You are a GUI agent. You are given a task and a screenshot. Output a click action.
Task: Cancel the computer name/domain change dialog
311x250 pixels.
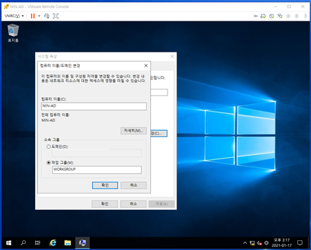[134, 185]
